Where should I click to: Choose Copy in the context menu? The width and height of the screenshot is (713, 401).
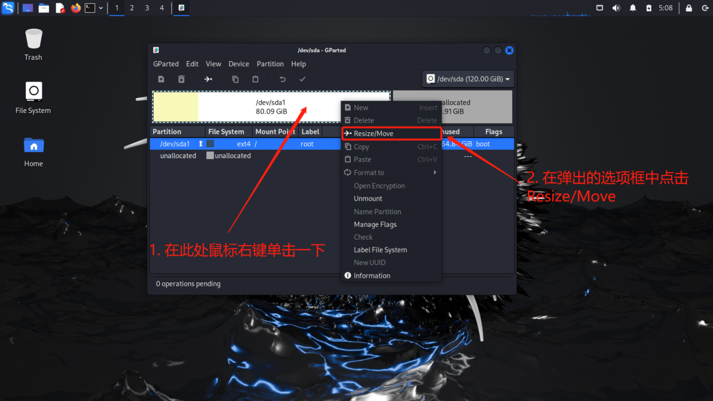391,147
